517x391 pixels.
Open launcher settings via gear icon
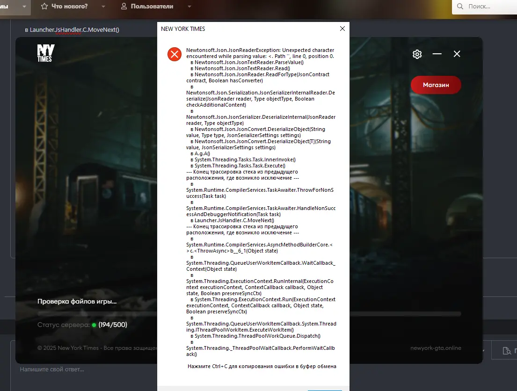coord(417,54)
